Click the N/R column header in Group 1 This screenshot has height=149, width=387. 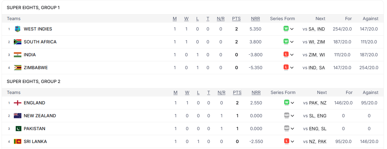click(221, 19)
